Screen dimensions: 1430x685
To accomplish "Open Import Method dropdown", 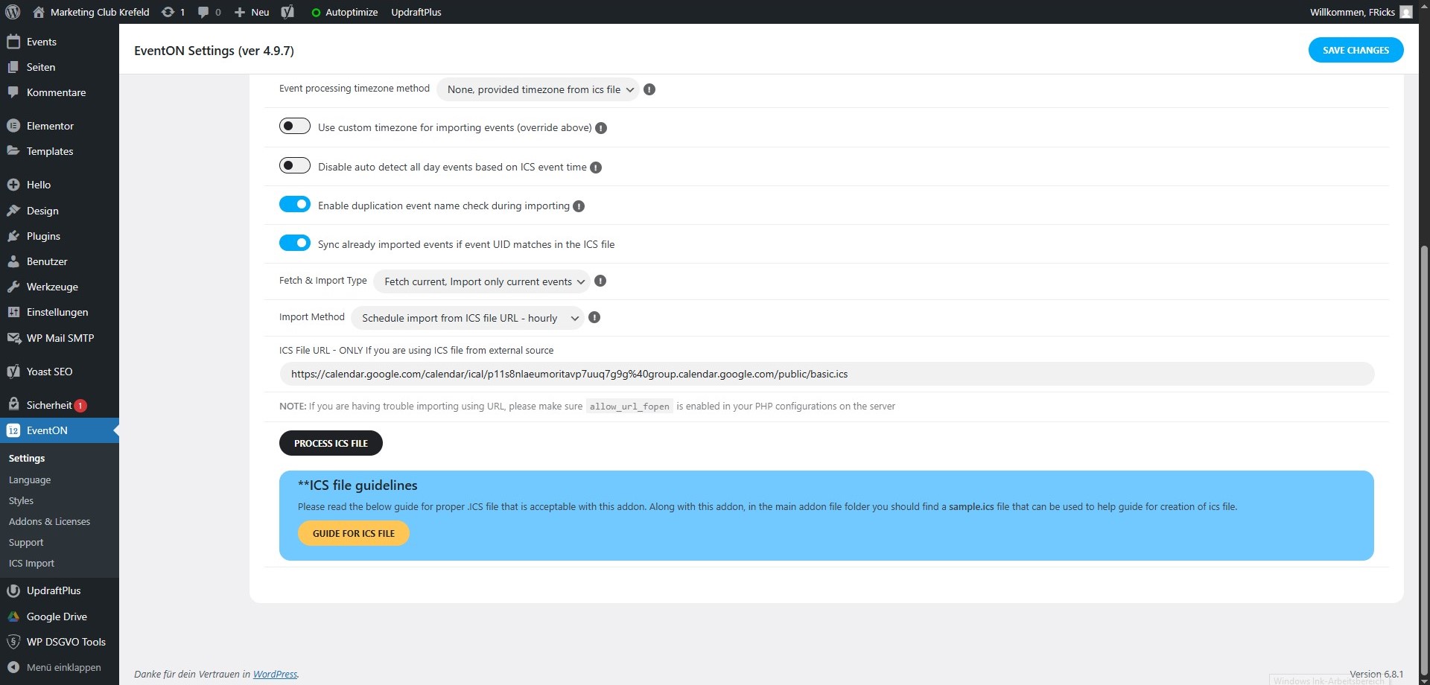I will tap(467, 318).
